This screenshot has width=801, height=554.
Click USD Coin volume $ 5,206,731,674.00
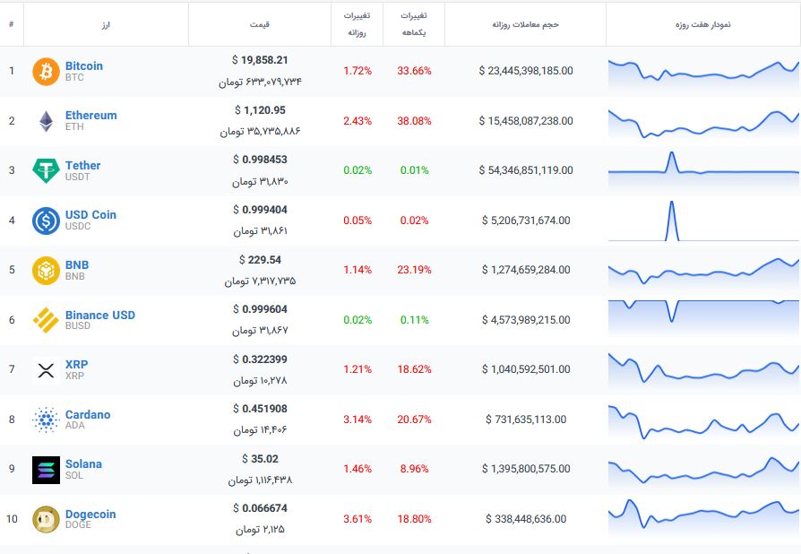click(x=526, y=221)
